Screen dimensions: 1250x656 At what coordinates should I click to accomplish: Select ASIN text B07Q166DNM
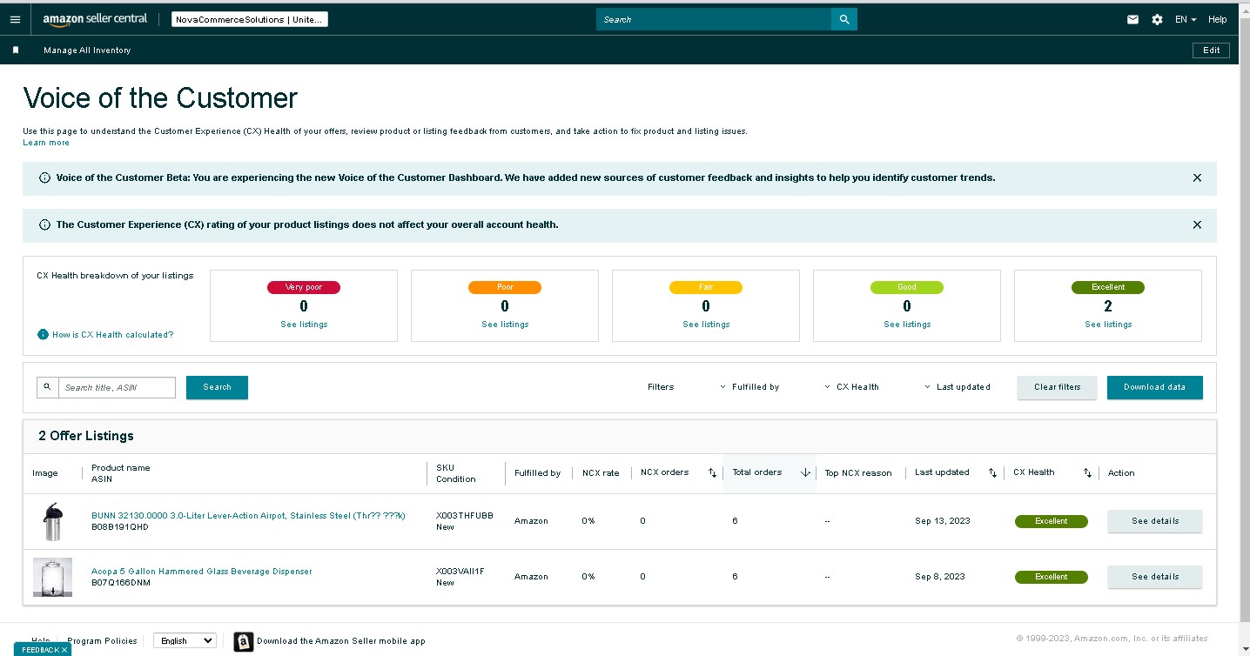pos(121,583)
